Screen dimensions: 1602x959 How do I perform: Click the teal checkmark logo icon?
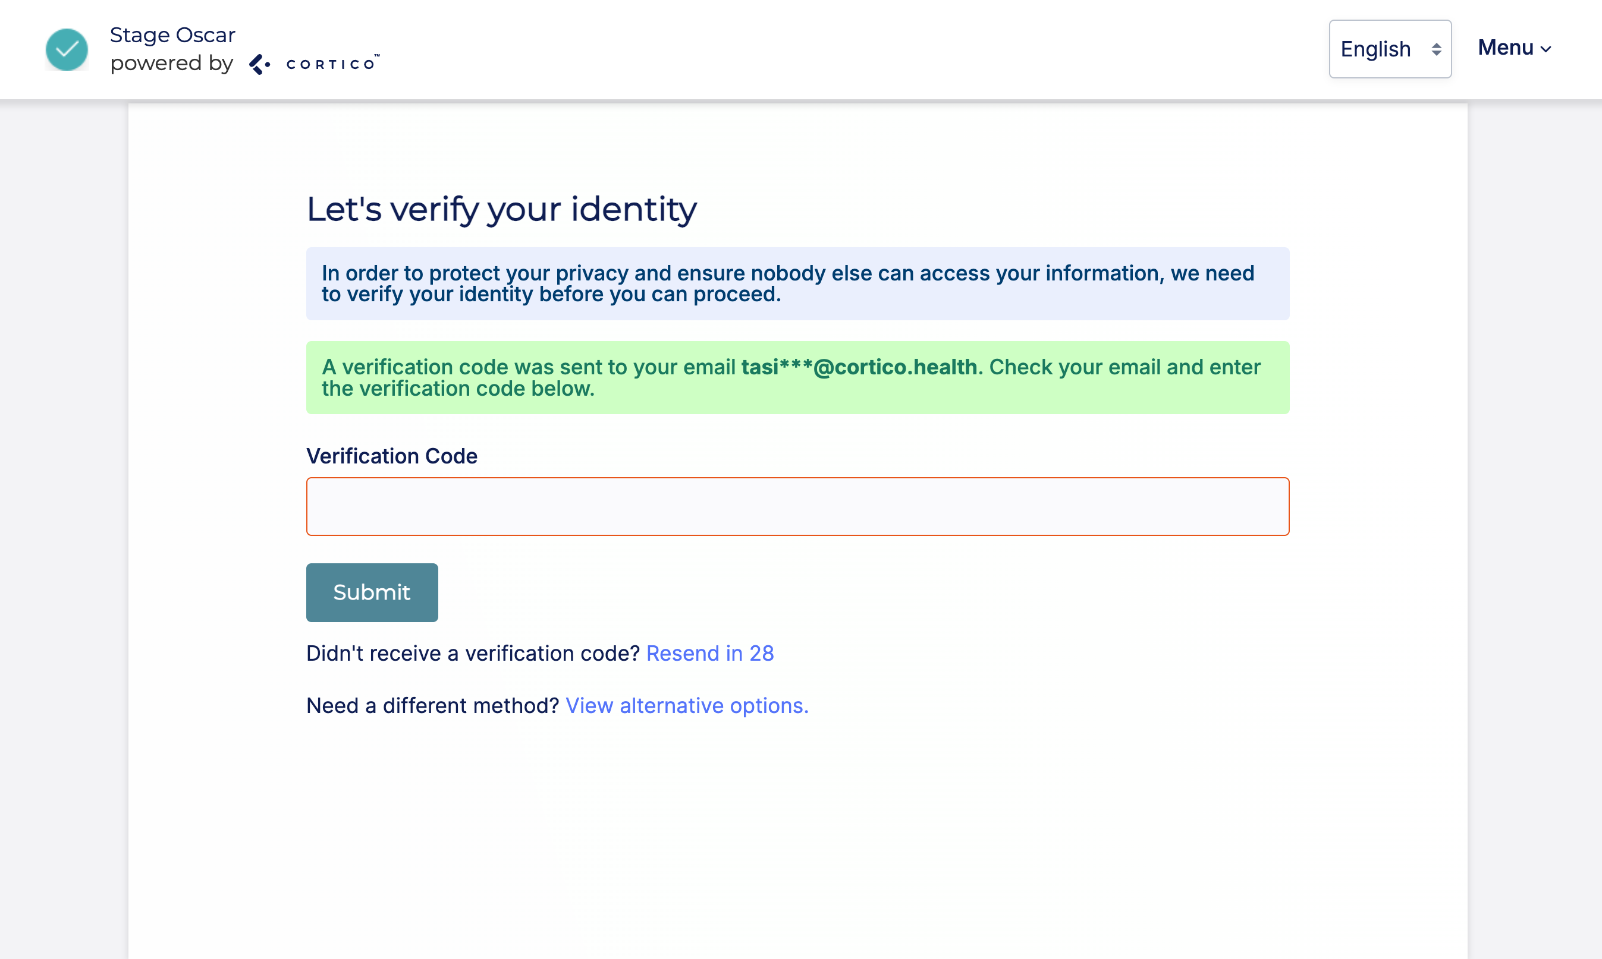click(x=67, y=49)
